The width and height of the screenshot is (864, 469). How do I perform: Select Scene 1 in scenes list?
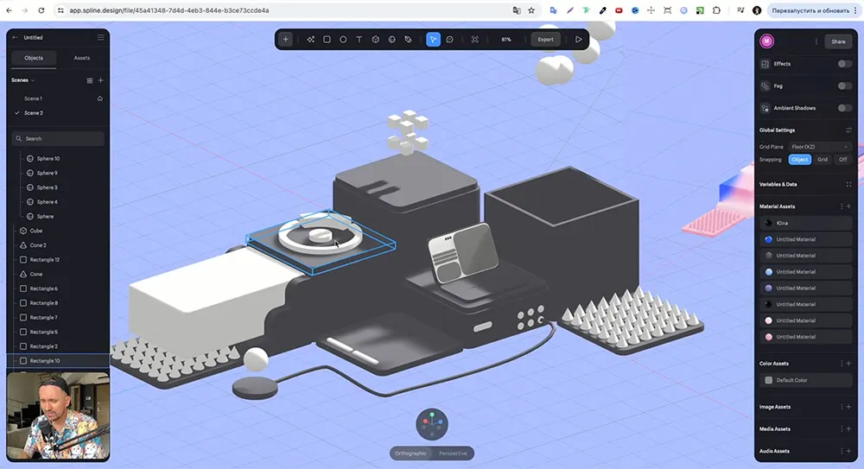coord(33,98)
